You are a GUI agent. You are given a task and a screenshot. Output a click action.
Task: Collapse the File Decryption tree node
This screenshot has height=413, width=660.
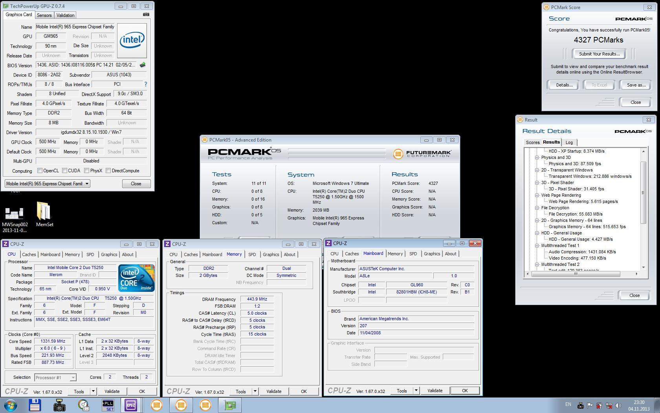point(537,208)
